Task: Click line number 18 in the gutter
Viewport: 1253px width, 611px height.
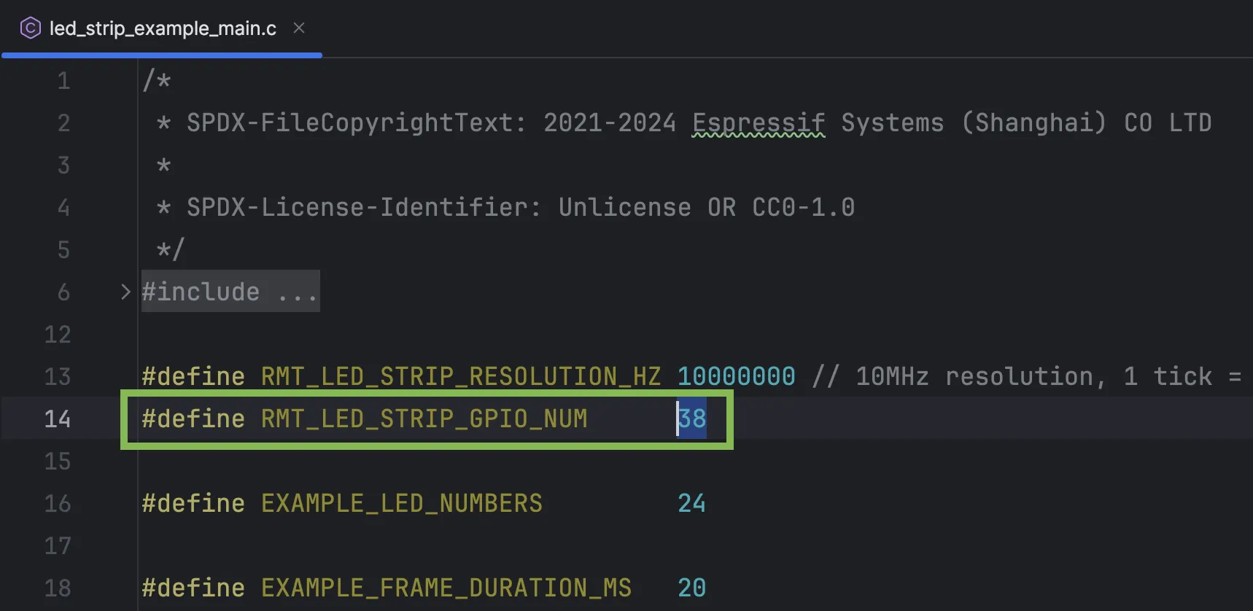Action: click(58, 588)
